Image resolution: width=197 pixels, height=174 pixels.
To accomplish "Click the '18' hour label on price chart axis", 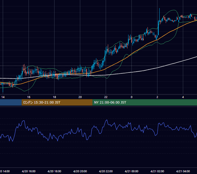I will pos(54,97).
